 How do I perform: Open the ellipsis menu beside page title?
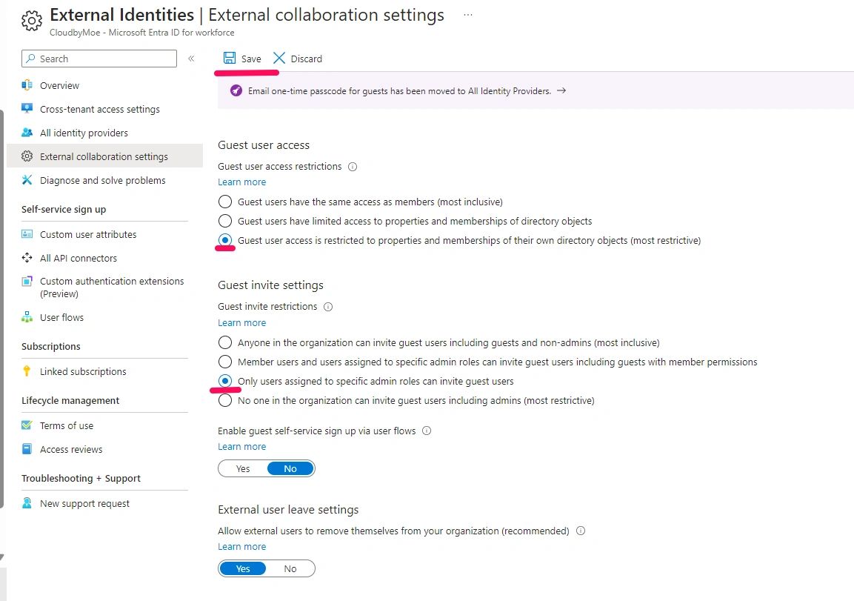[x=467, y=15]
